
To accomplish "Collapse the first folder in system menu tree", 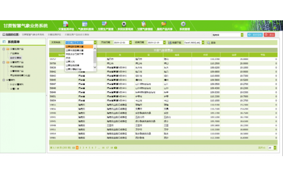I will point(4,49).
